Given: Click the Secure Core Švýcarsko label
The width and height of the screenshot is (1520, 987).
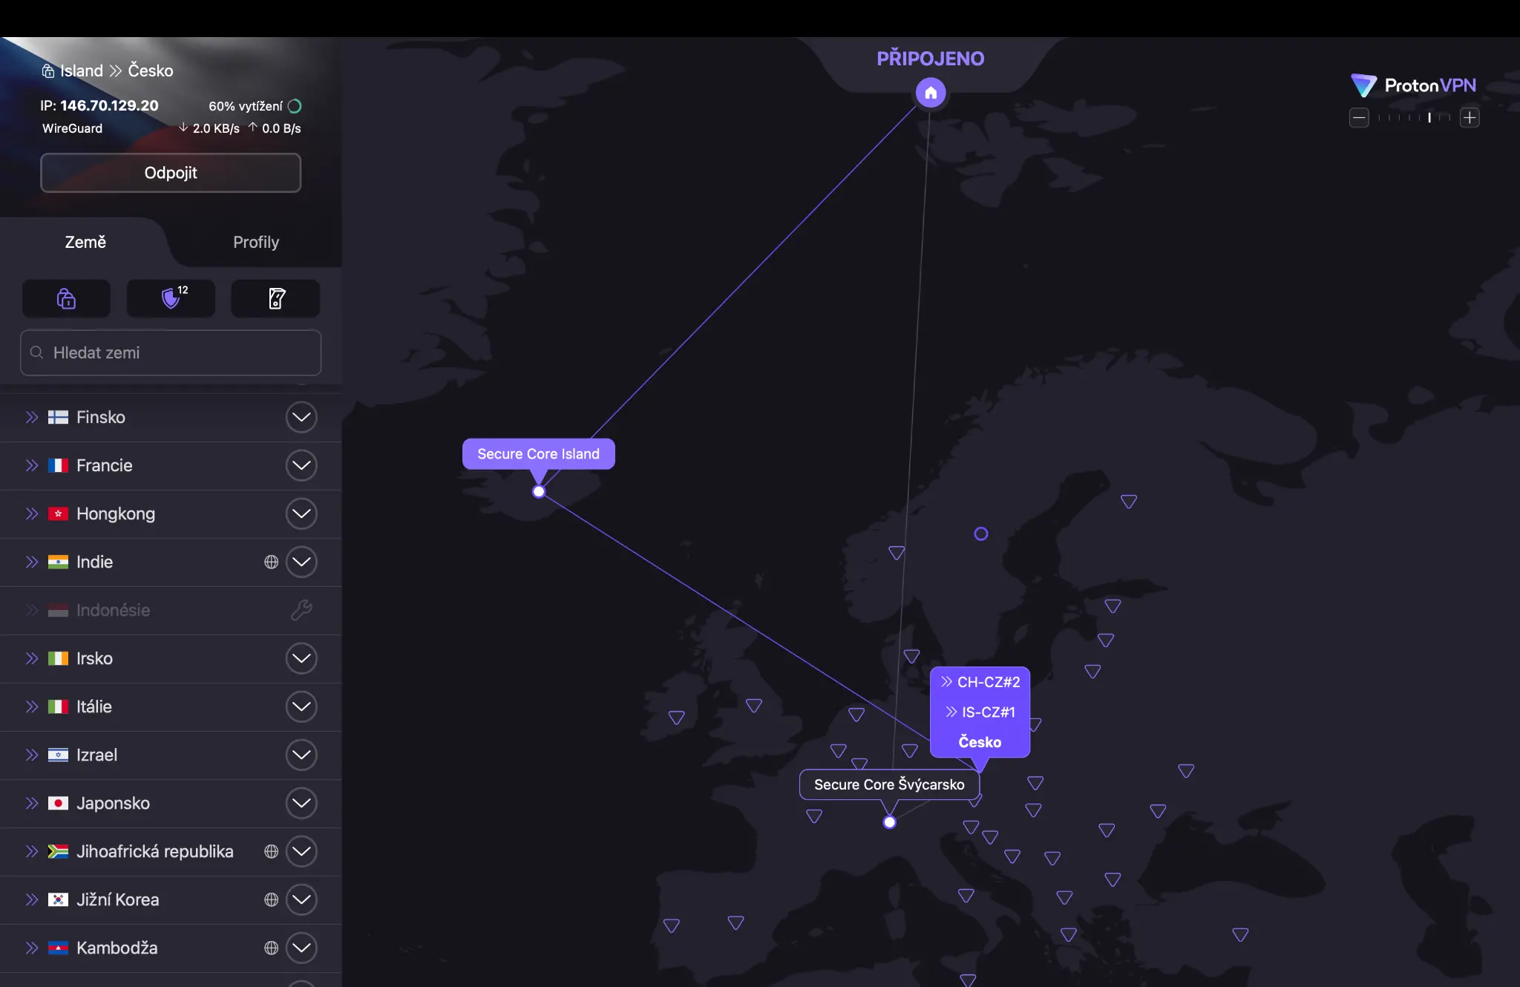Looking at the screenshot, I should (x=889, y=784).
